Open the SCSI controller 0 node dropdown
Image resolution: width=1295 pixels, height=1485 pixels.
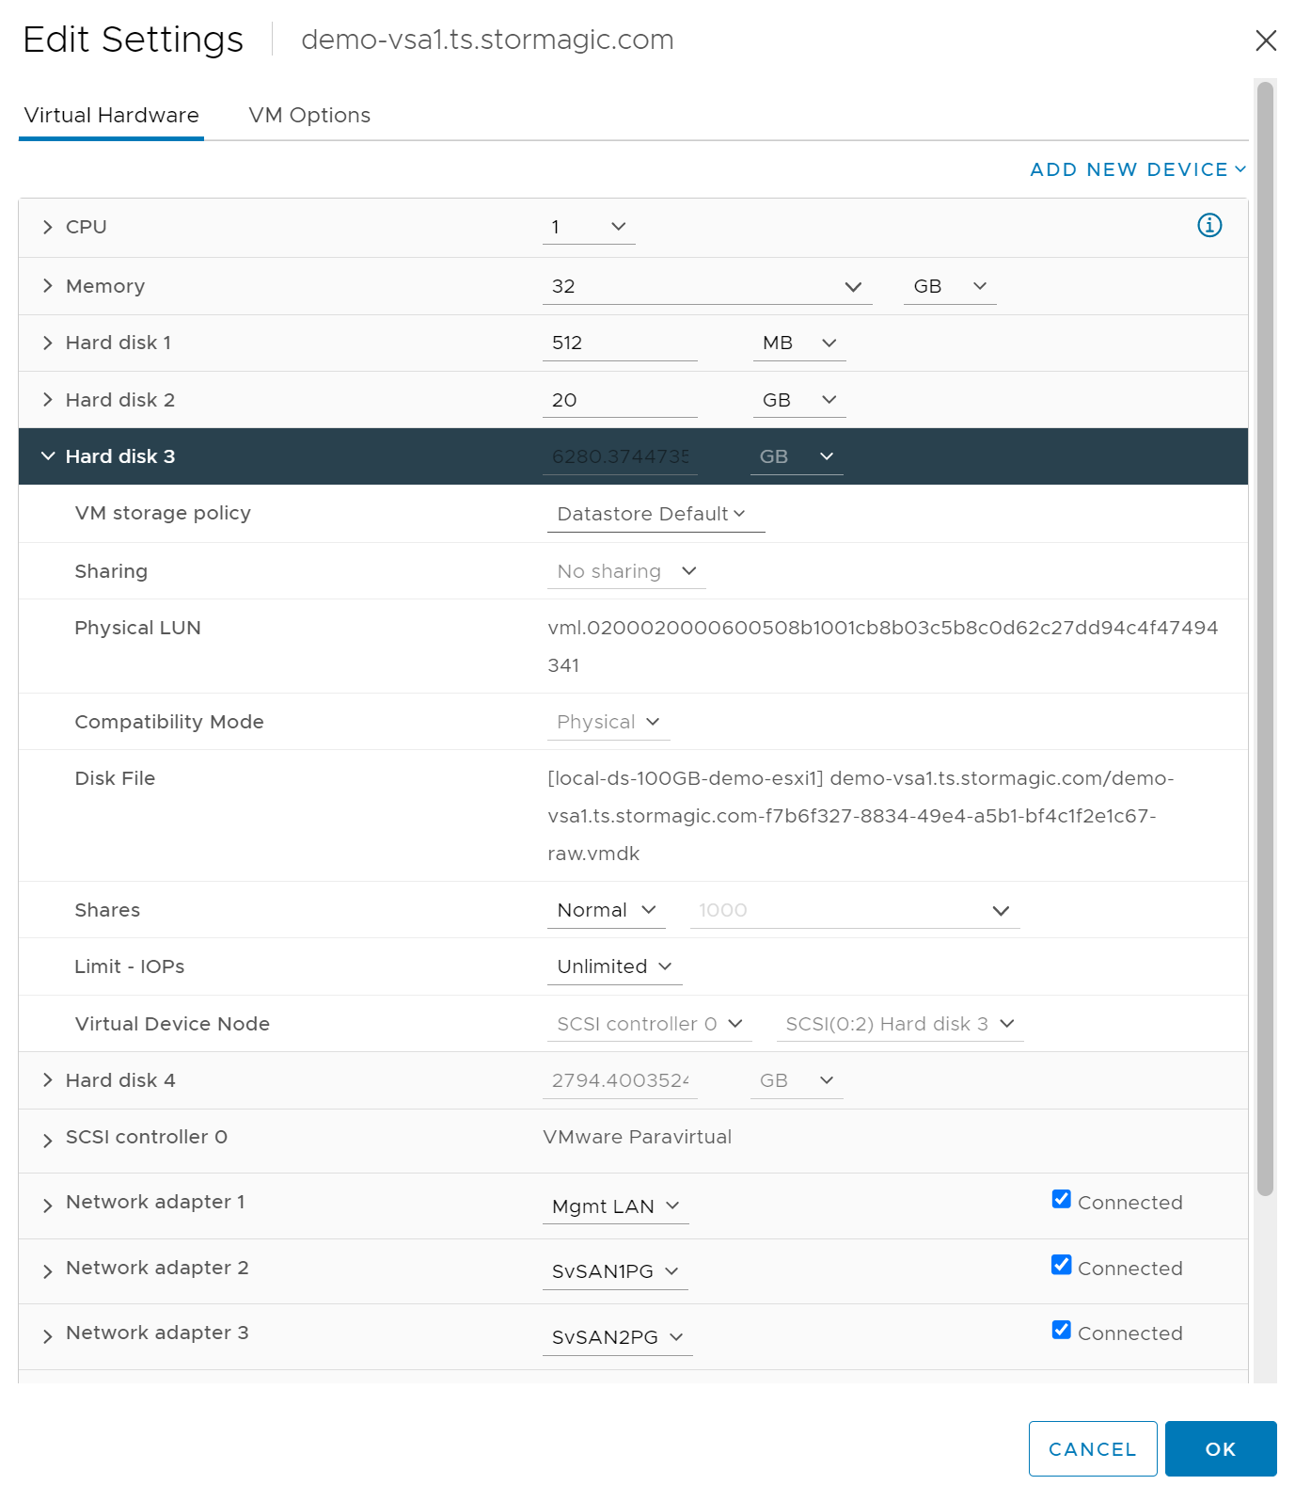pyautogui.click(x=650, y=1024)
